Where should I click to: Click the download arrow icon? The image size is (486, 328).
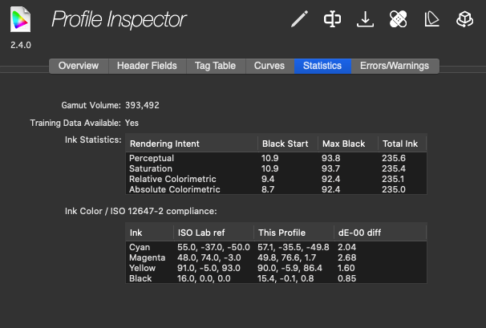click(x=366, y=18)
